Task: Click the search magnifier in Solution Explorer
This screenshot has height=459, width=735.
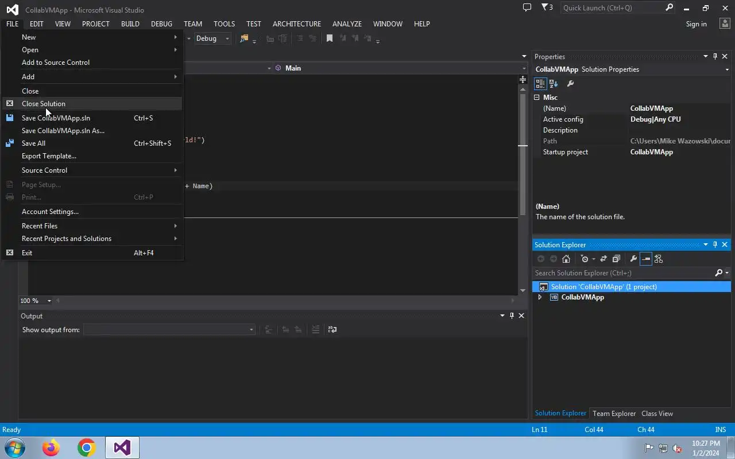Action: point(718,273)
